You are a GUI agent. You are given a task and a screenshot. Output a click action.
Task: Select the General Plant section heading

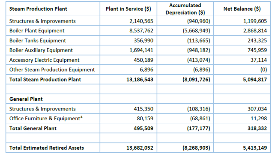point(26,99)
